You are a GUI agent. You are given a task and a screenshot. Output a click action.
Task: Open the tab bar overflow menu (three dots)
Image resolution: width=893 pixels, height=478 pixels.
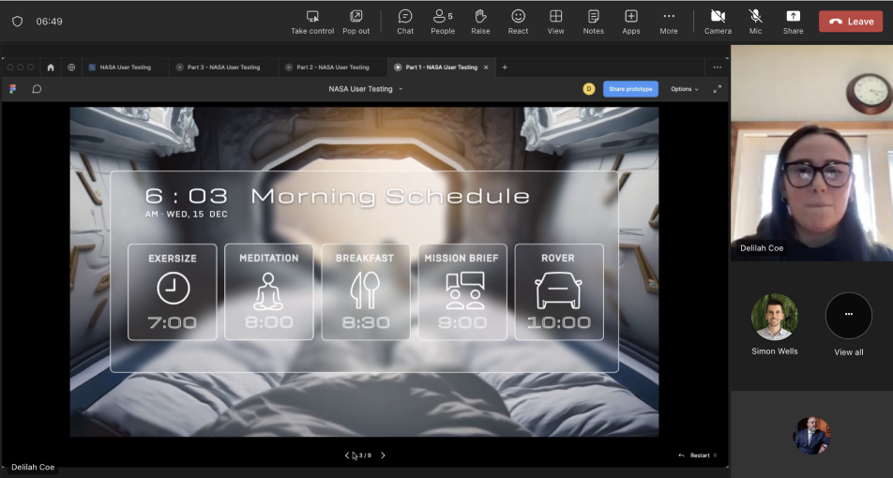click(717, 67)
